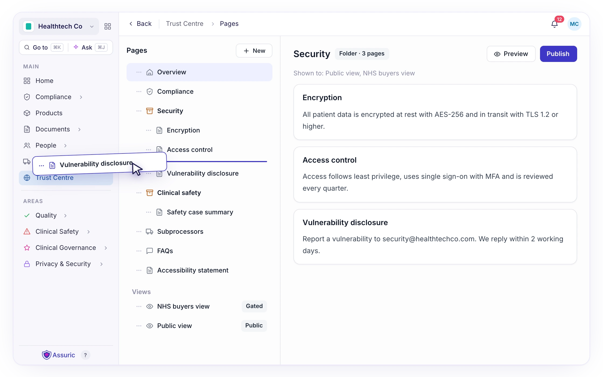The image size is (603, 377).
Task: Go to Home in the sidebar
Action: tap(66, 81)
